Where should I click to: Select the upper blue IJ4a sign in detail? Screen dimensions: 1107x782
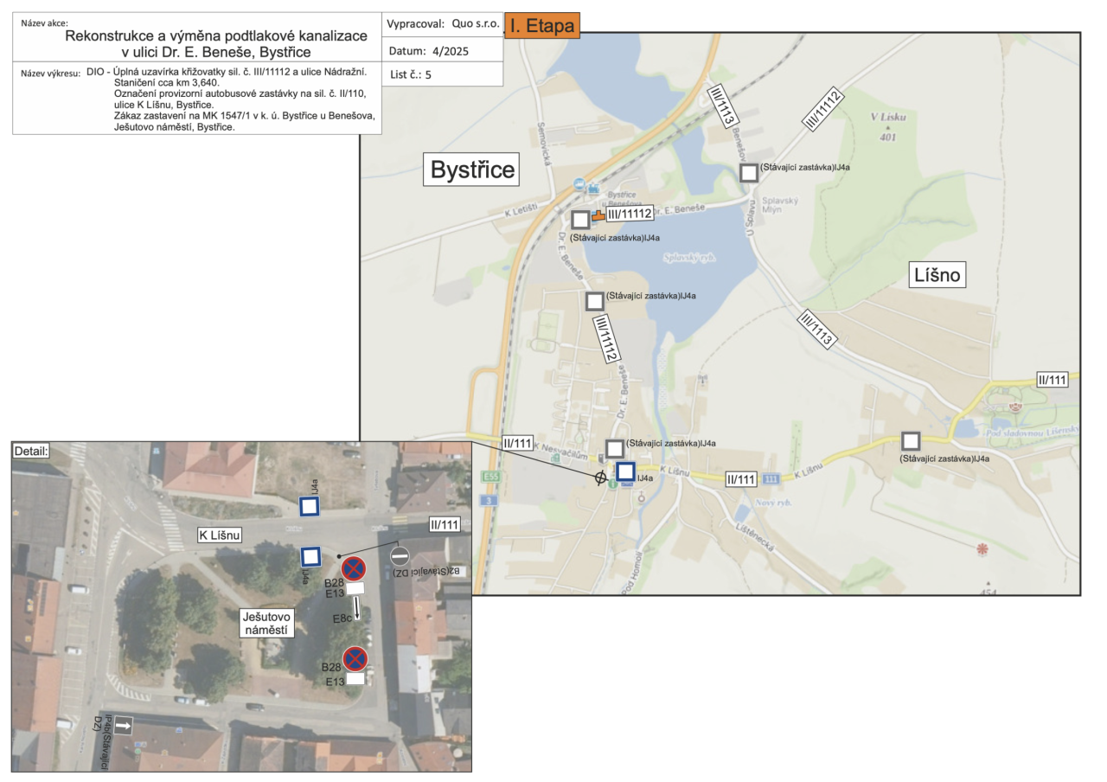pos(310,507)
